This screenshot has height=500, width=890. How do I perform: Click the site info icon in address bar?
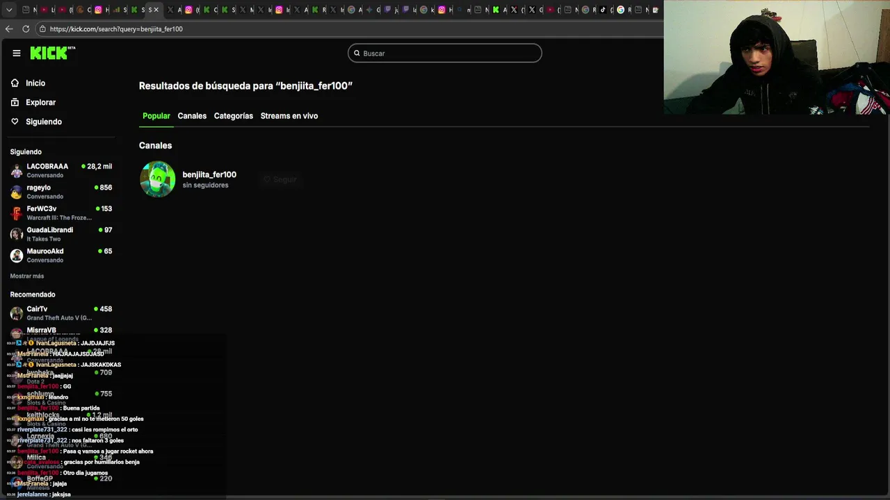(42, 29)
